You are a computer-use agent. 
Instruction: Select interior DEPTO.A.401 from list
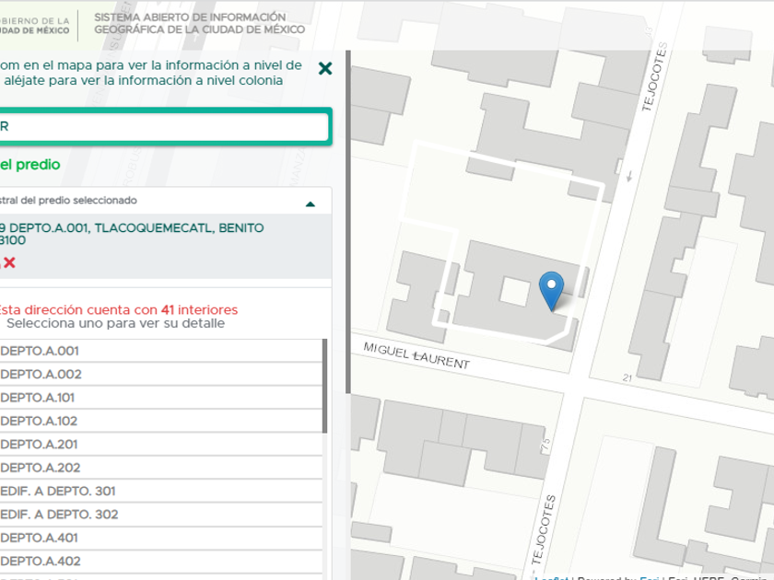click(161, 538)
